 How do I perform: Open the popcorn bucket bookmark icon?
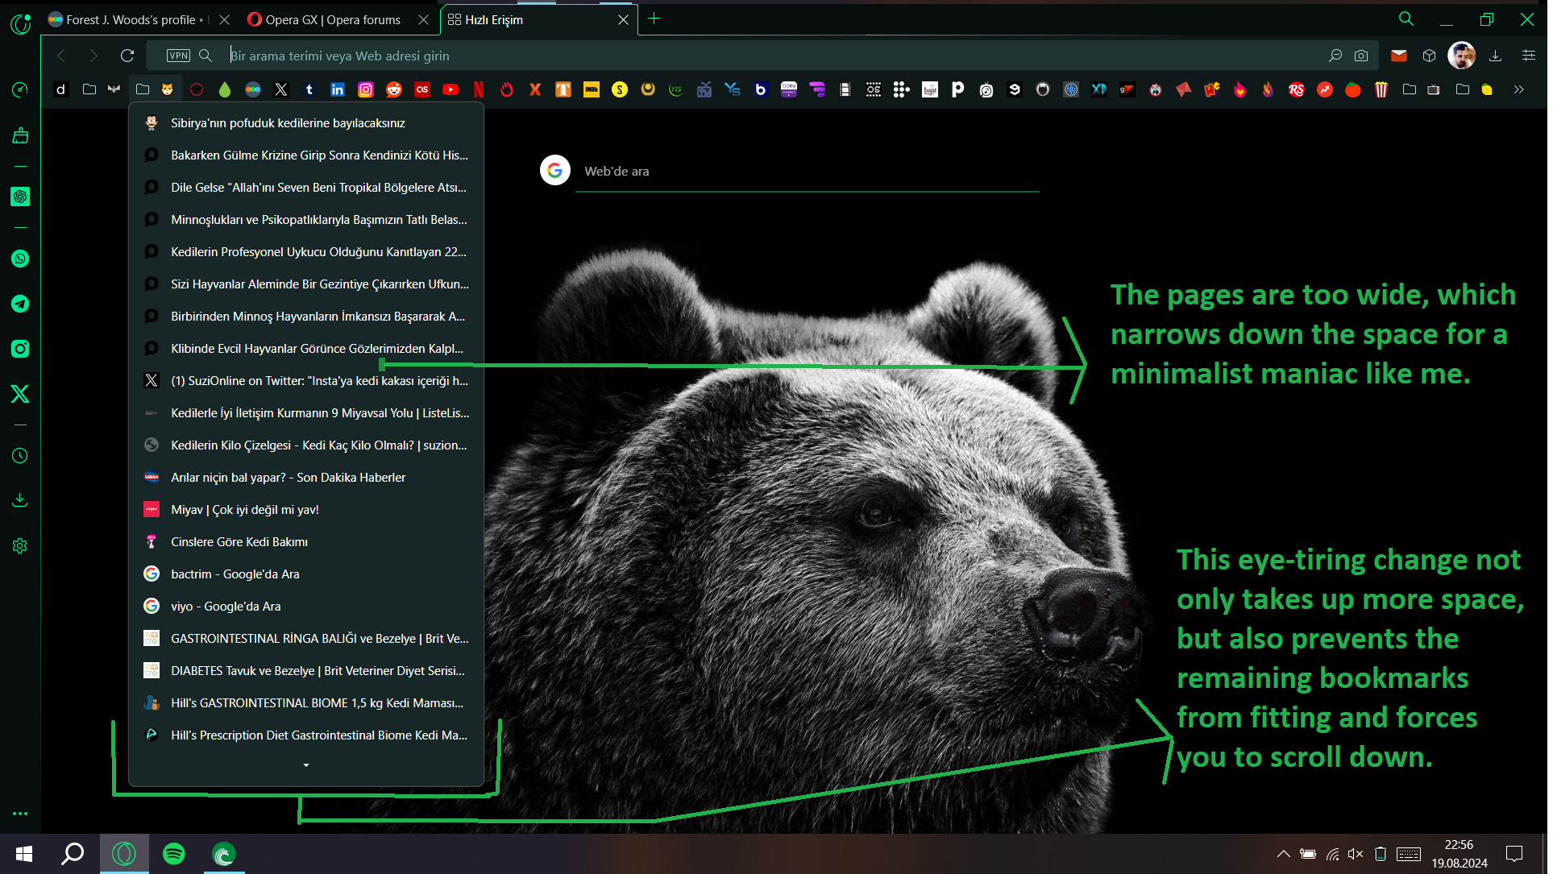[1381, 89]
